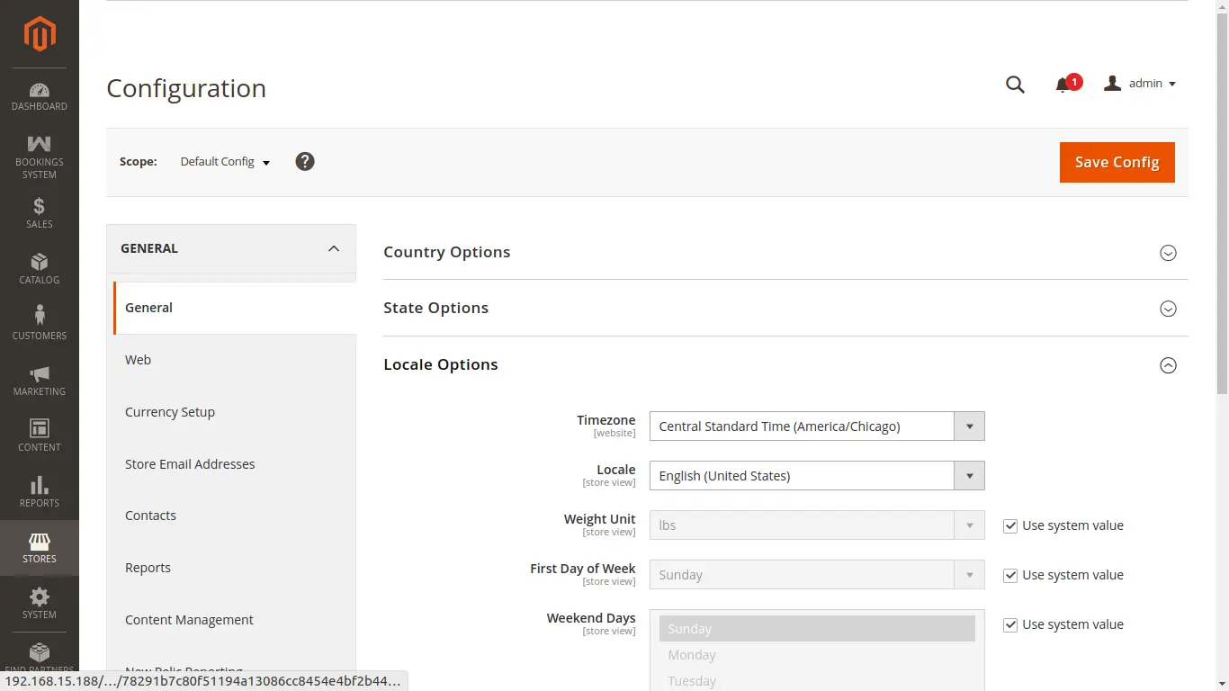
Task: Uncheck Use system value for Weight Unit
Action: (x=1010, y=526)
